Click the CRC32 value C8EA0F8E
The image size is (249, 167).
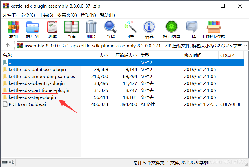pos(231,104)
